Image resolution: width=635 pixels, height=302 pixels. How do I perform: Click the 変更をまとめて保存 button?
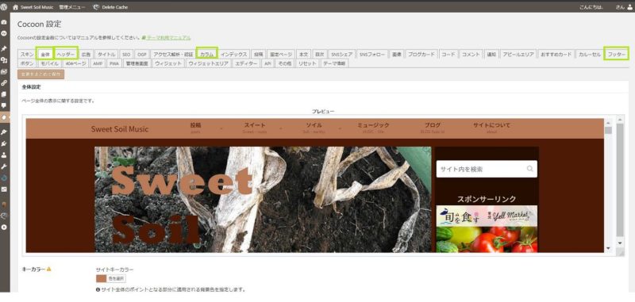(x=41, y=74)
